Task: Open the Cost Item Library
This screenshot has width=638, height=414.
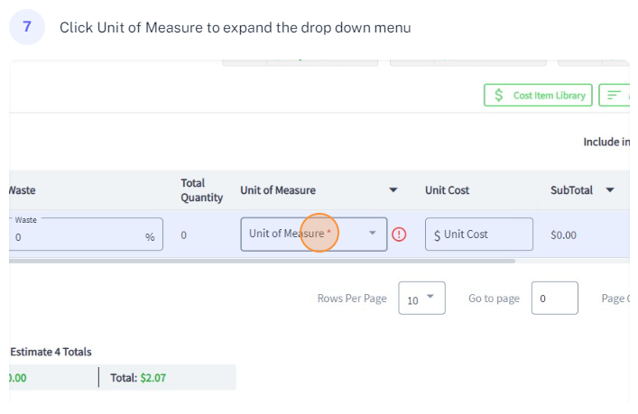Action: [x=538, y=96]
